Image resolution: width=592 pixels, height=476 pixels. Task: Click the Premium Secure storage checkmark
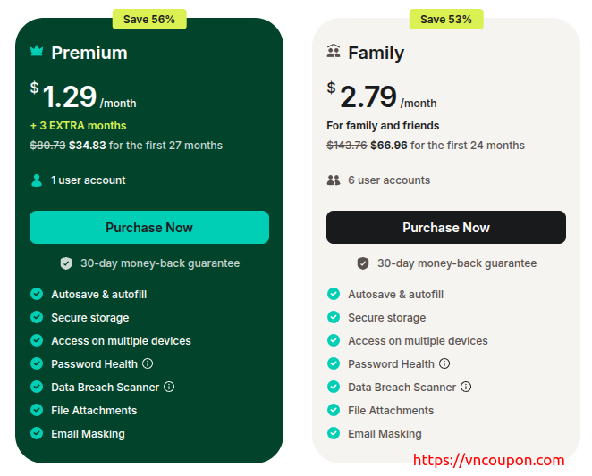[x=37, y=317]
